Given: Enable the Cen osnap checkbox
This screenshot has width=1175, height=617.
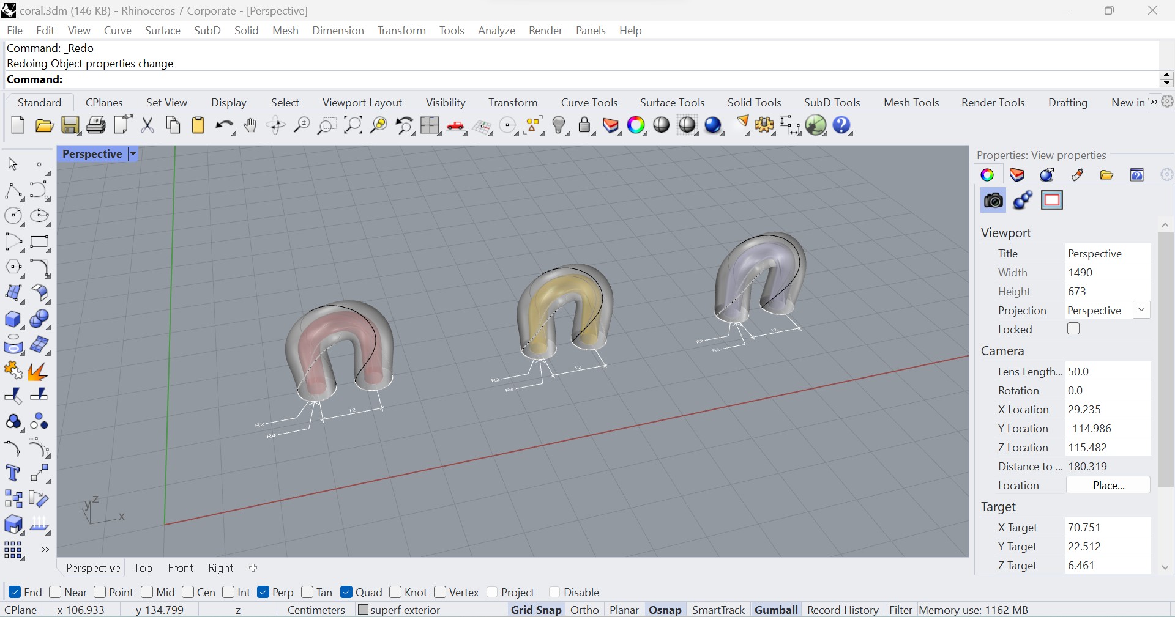Looking at the screenshot, I should tap(188, 592).
